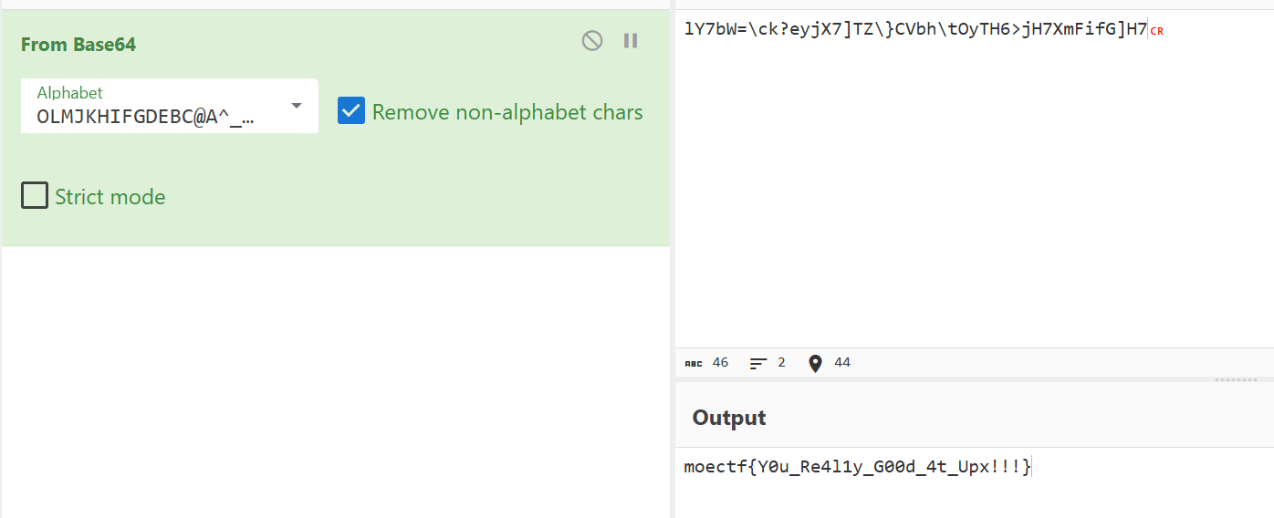This screenshot has height=518, width=1274.
Task: Click the character count icon in status bar
Action: pyautogui.click(x=694, y=363)
